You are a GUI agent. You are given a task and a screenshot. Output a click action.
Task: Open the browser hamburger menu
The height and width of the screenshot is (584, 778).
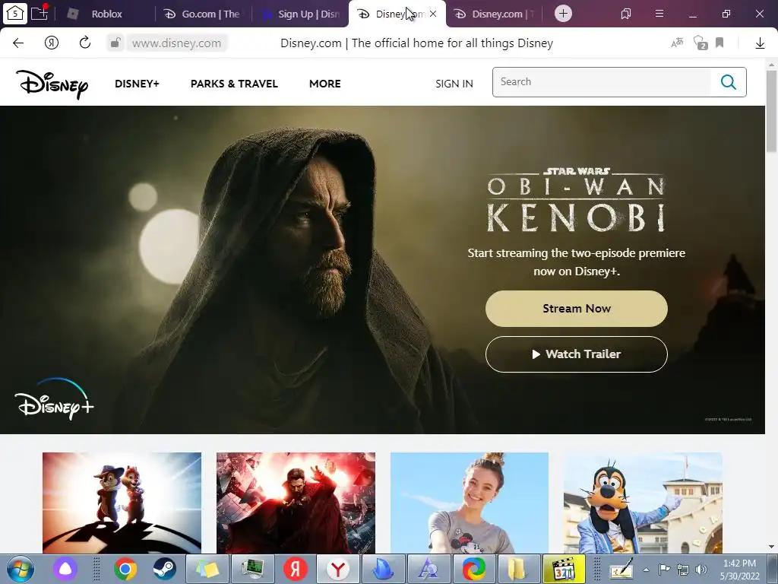click(x=659, y=14)
